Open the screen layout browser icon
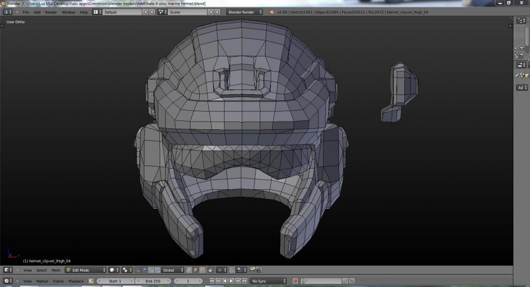Image resolution: width=530 pixels, height=287 pixels. click(97, 12)
